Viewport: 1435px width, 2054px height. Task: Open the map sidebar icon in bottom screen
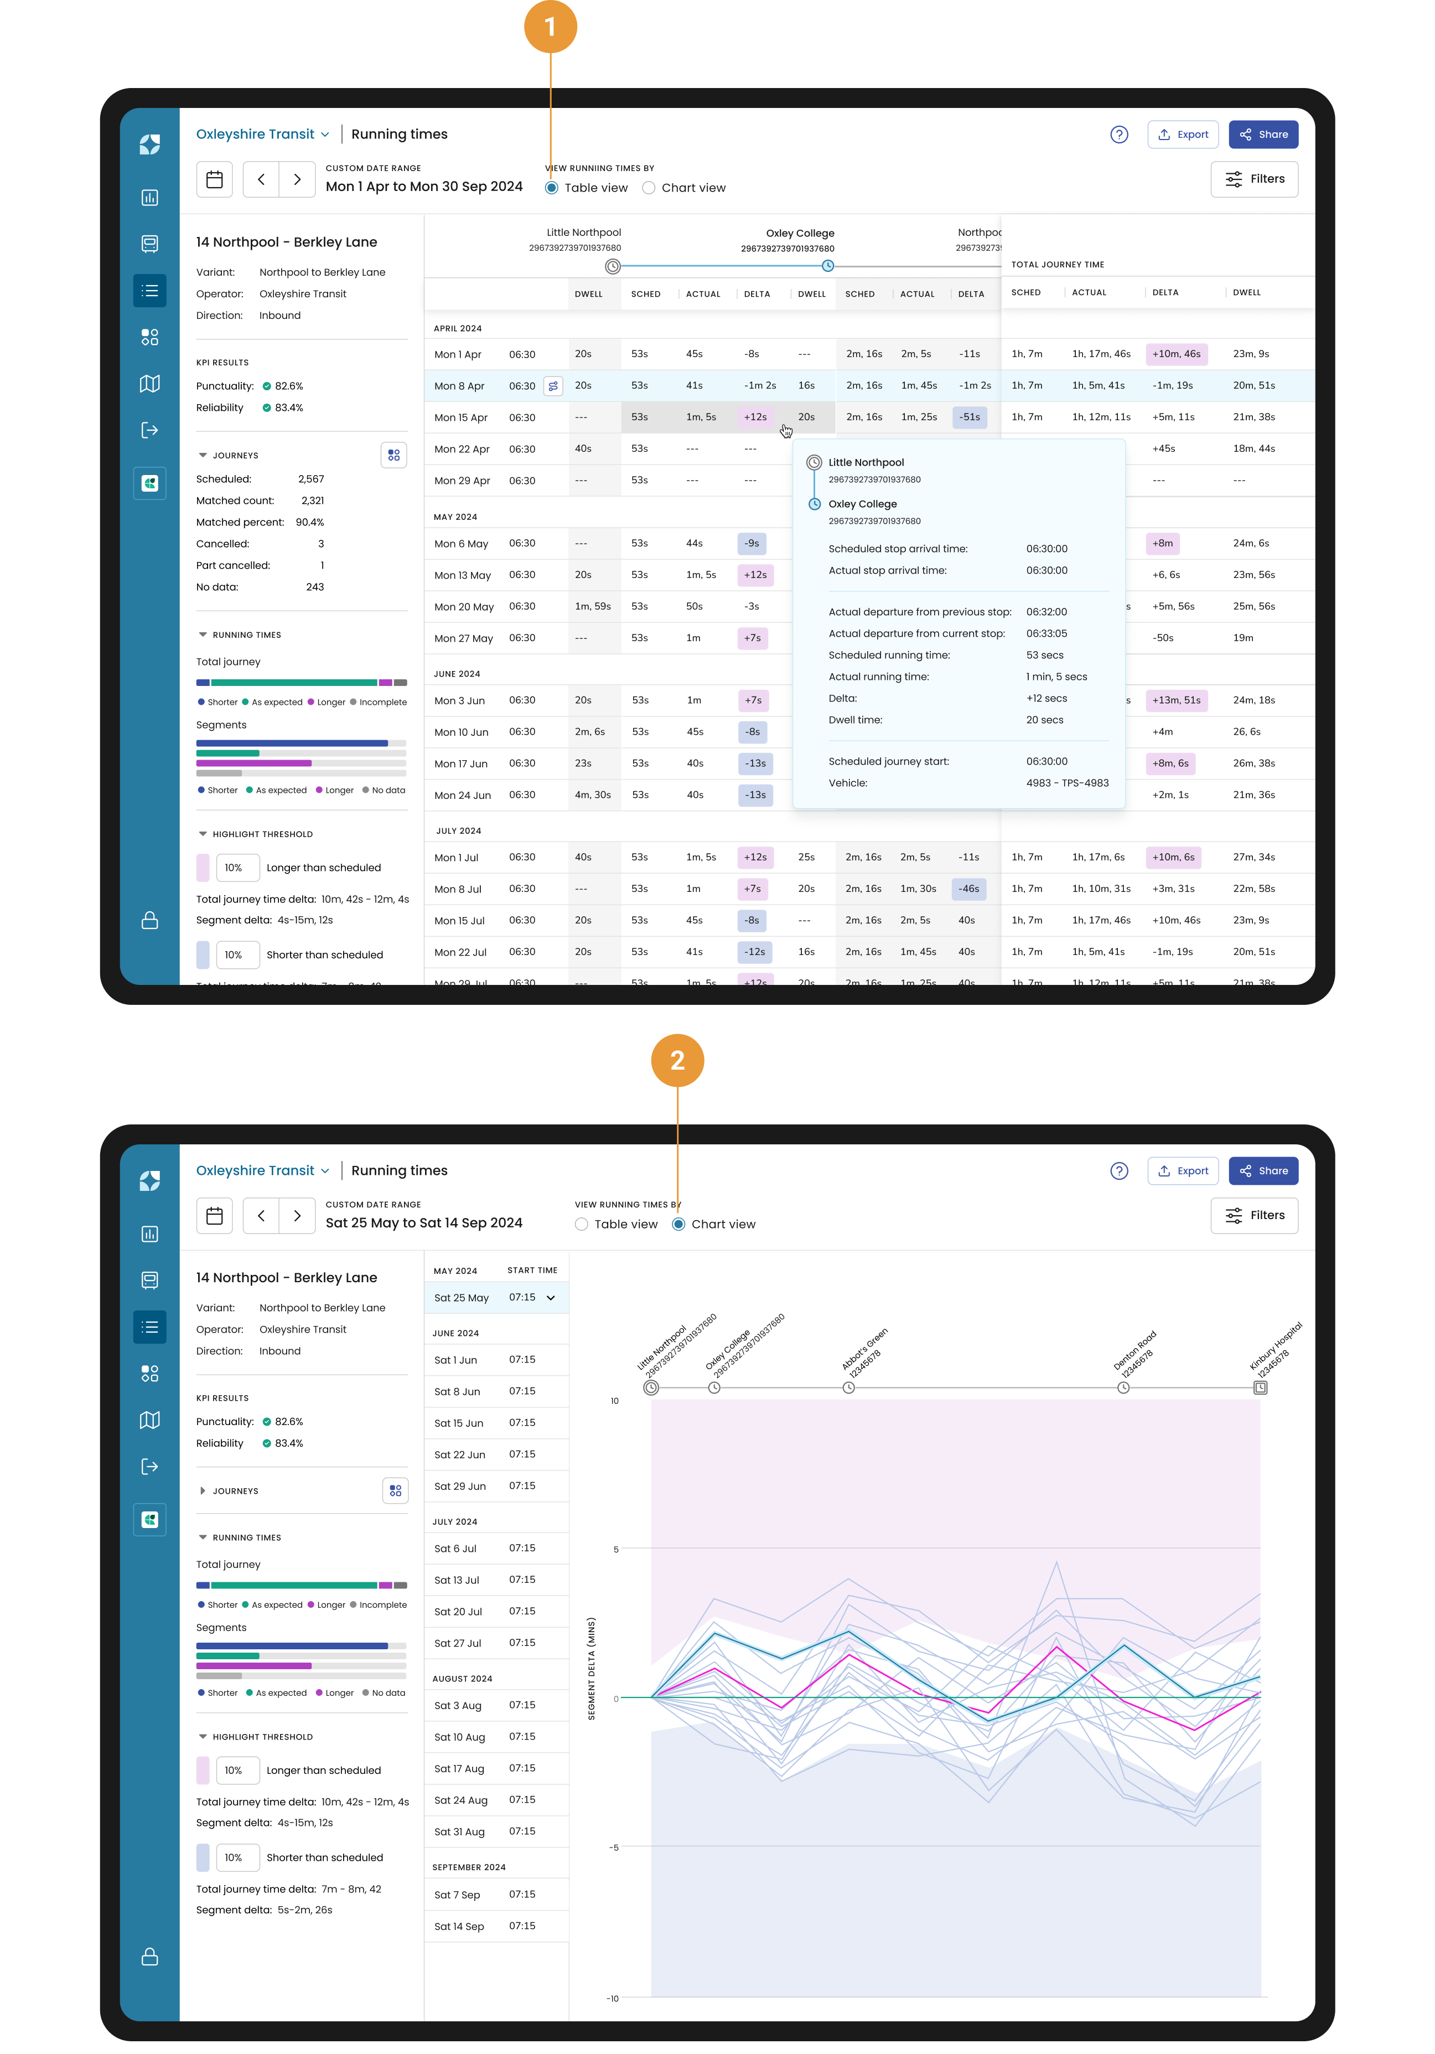point(150,1420)
